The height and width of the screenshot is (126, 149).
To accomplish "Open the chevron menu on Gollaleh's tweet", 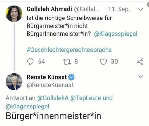I will pyautogui.click(x=141, y=9).
